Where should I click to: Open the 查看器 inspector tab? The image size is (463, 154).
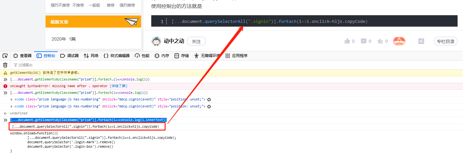point(22,56)
